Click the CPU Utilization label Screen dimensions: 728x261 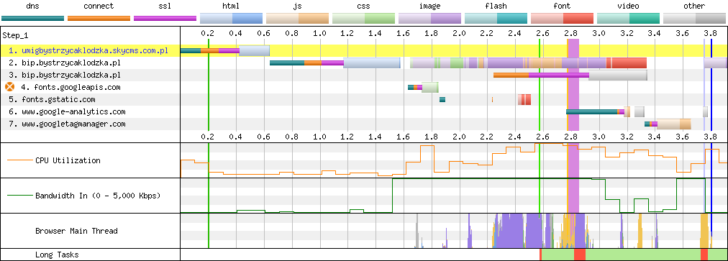point(68,160)
